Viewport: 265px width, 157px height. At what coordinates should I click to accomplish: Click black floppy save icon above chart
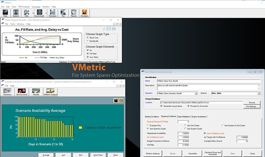116,101
